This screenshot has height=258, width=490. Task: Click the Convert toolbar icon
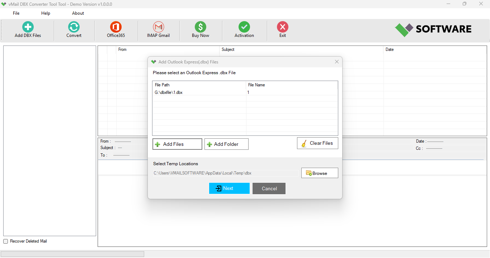pos(74,28)
